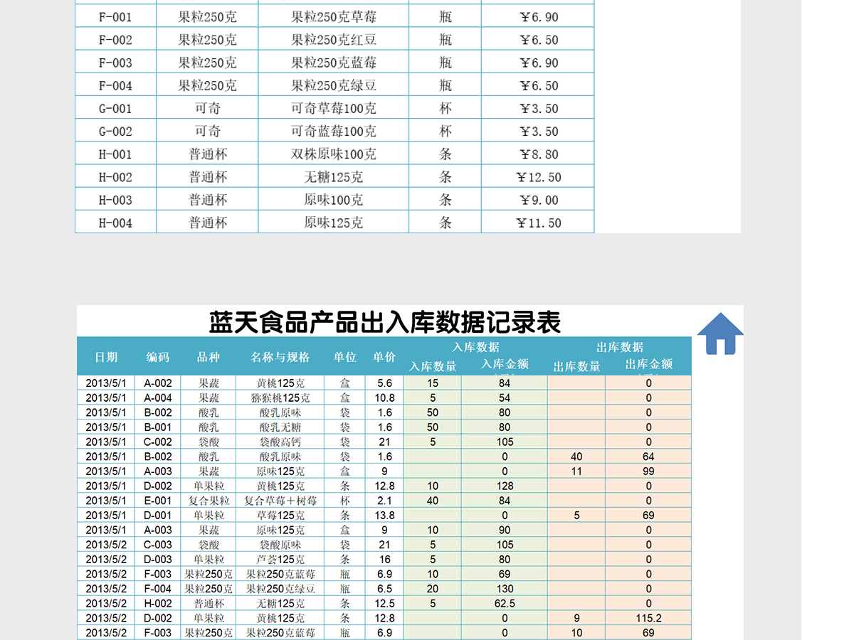The width and height of the screenshot is (854, 640).
Task: Select the ￥9.00 price cell
Action: (x=538, y=200)
